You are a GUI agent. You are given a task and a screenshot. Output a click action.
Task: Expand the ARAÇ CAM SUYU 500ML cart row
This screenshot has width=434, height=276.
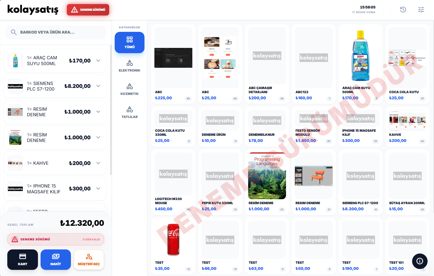(98, 60)
